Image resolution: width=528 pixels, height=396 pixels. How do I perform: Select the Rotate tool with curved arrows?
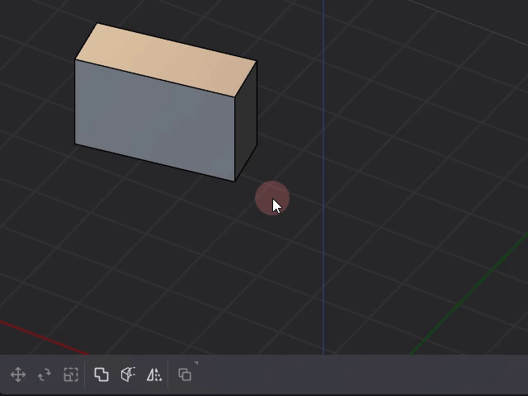pos(44,375)
